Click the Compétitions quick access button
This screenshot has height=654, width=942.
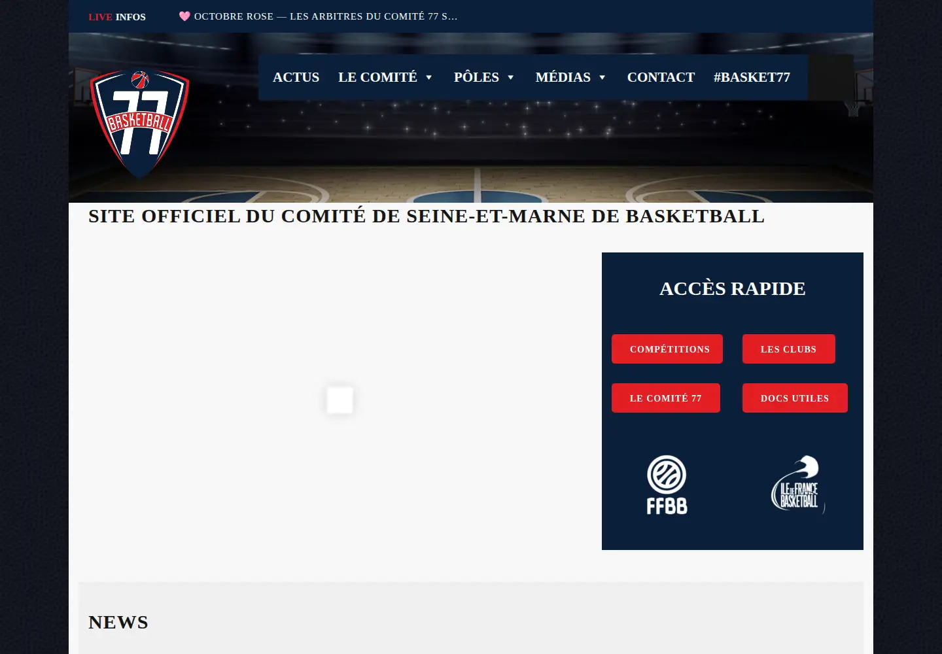coord(667,349)
